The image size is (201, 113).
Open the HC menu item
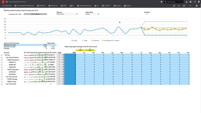(96, 6)
